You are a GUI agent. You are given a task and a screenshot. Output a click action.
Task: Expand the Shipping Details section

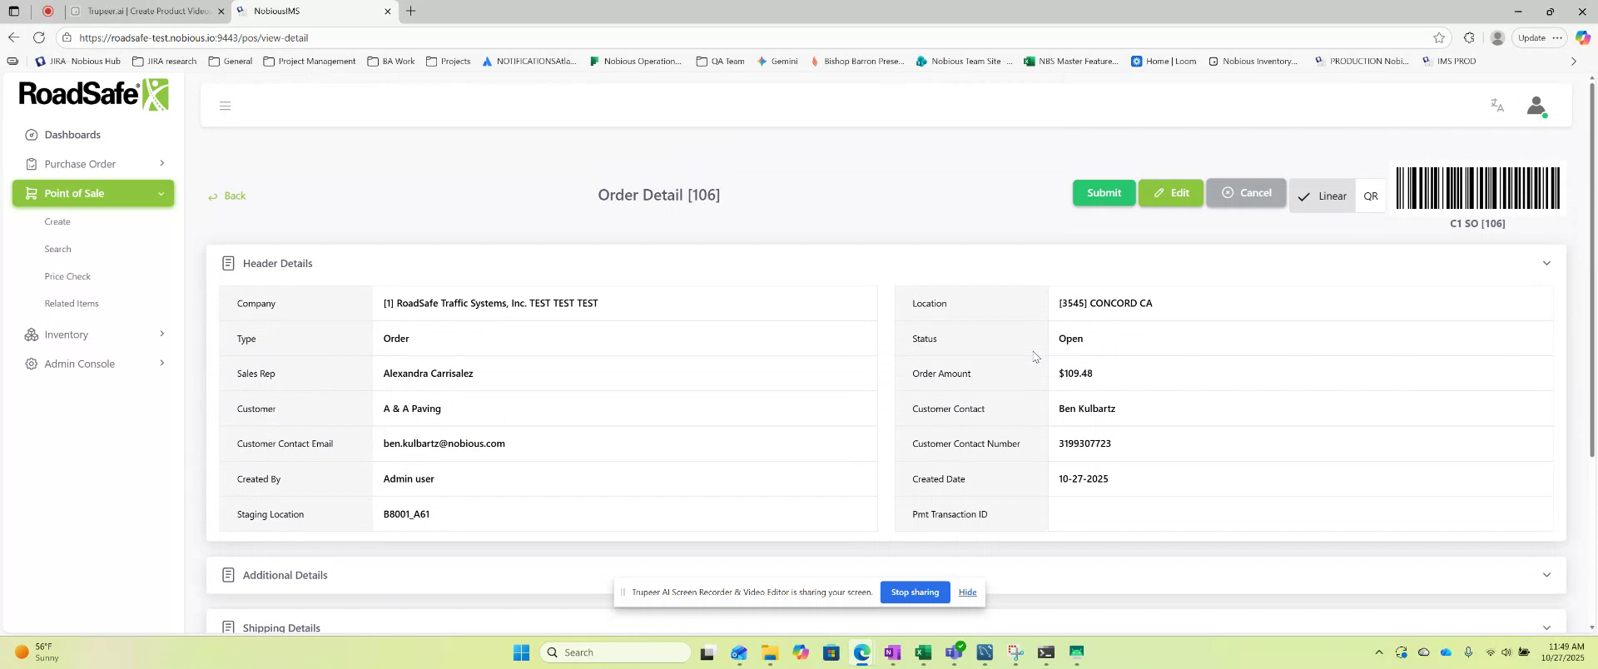(x=1546, y=627)
